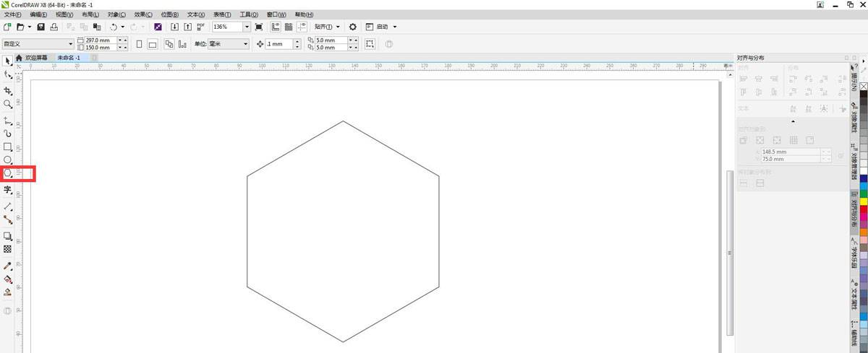Image resolution: width=868 pixels, height=353 pixels.
Task: Select the Polygon tool in the toolbox
Action: (x=8, y=173)
